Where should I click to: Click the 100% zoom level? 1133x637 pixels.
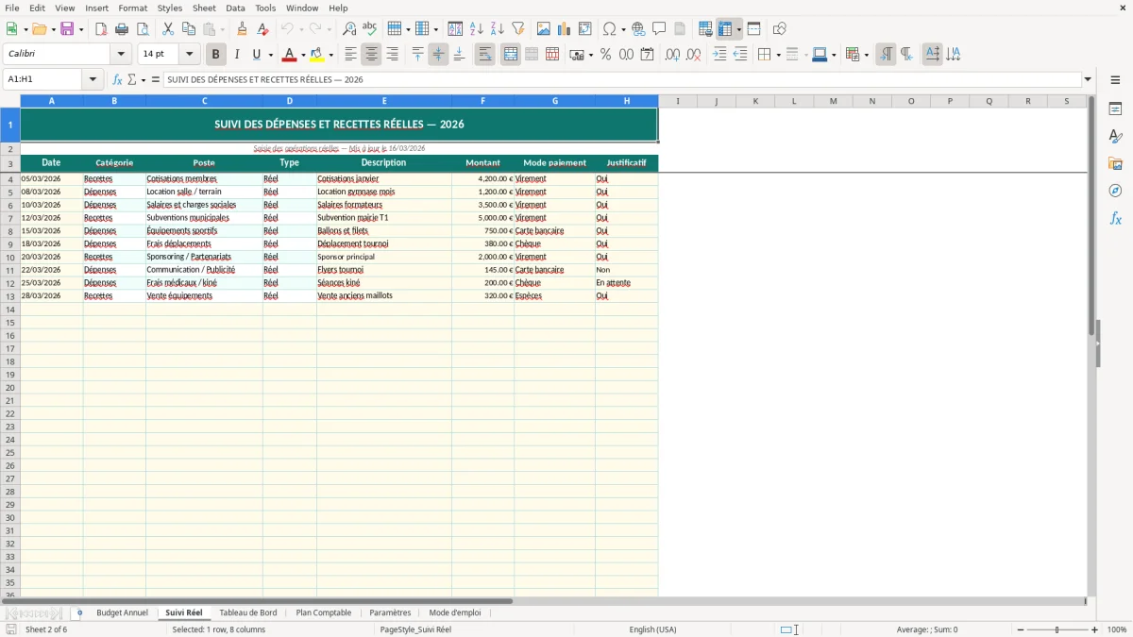(x=1117, y=629)
